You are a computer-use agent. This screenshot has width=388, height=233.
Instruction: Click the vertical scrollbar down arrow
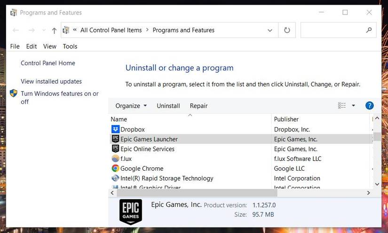coord(377,184)
